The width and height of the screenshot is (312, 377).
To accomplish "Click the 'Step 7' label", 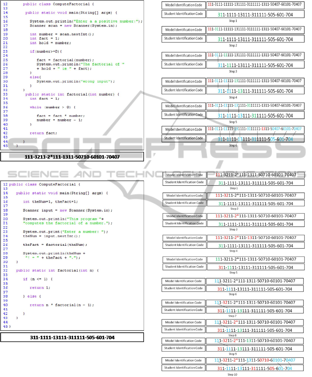I will coord(232,316).
